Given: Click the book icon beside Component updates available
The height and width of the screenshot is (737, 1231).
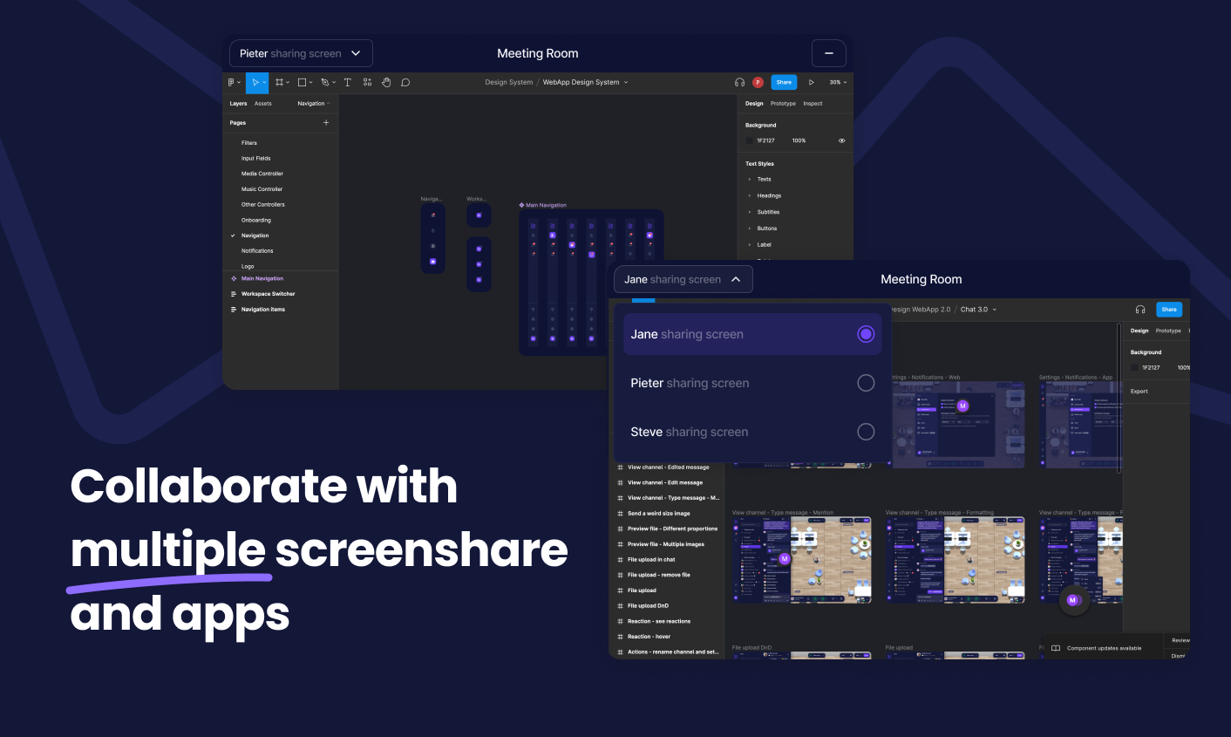Looking at the screenshot, I should point(1056,648).
